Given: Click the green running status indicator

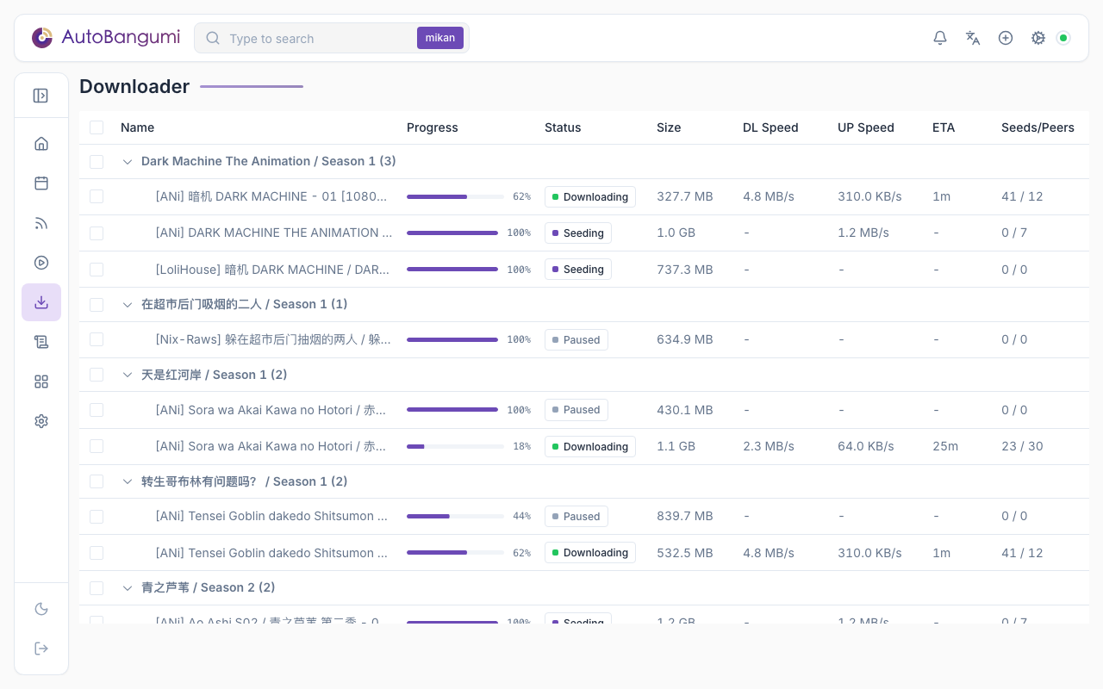Looking at the screenshot, I should point(1063,38).
